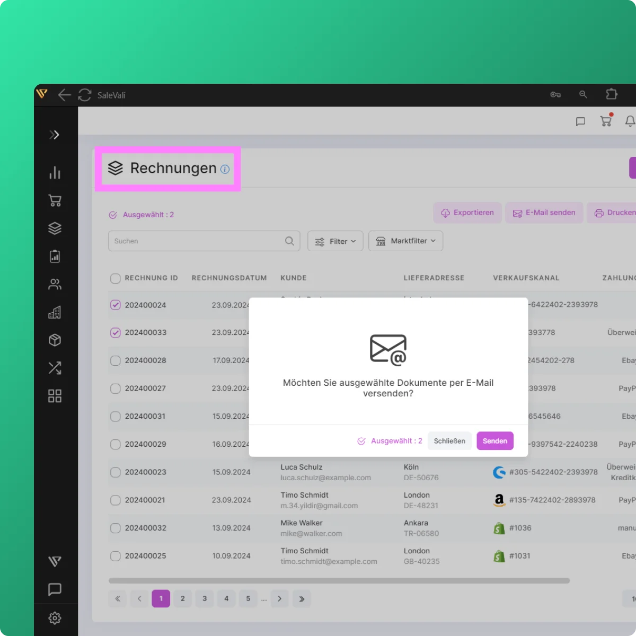Toggle the select-all checkbox in table header
636x636 pixels.
[x=115, y=278]
